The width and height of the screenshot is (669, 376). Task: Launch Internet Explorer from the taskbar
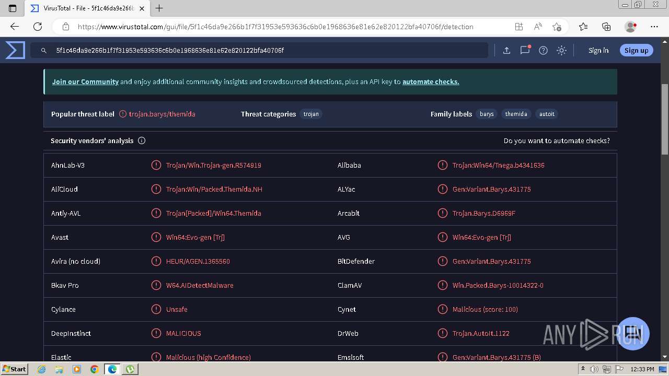pos(41,369)
